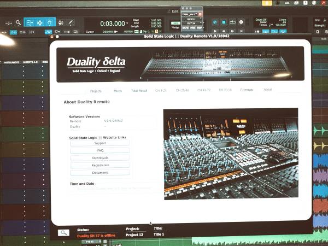
Task: Switch to the CH 73-96 tab
Action: [225, 90]
